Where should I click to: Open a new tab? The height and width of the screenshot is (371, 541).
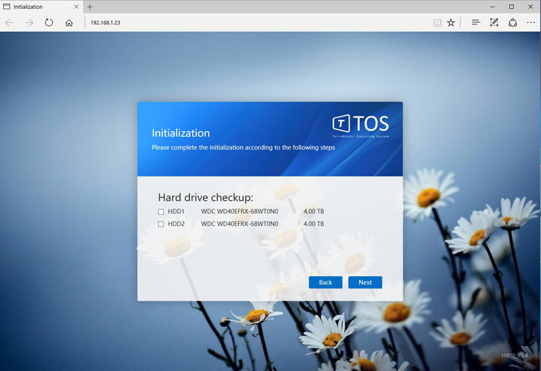point(90,7)
